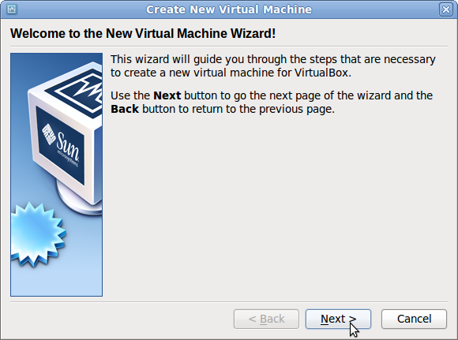Open the window menu icon in title bar
The height and width of the screenshot is (340, 458).
[12, 9]
